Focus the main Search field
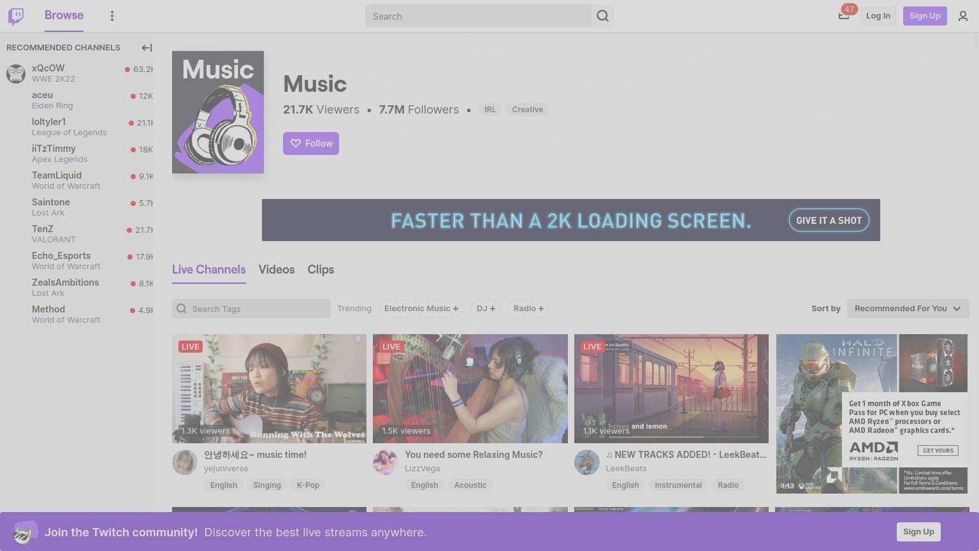 (x=478, y=16)
